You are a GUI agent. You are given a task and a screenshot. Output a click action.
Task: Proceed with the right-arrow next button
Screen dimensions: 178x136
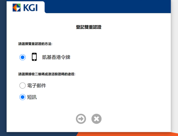pyautogui.click(x=81, y=119)
